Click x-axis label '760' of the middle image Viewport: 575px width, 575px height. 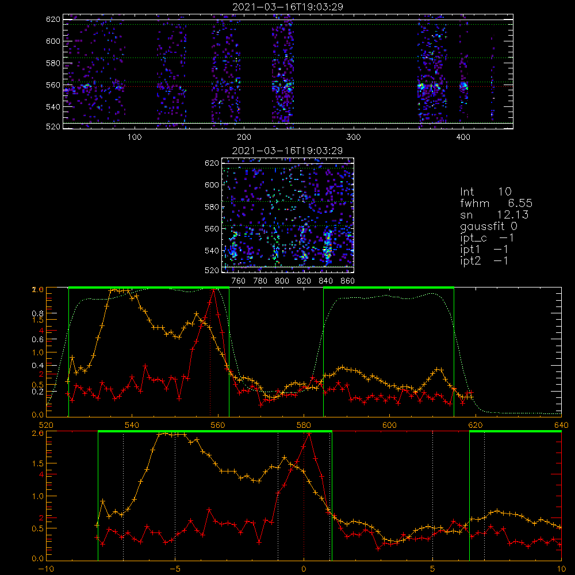239,281
